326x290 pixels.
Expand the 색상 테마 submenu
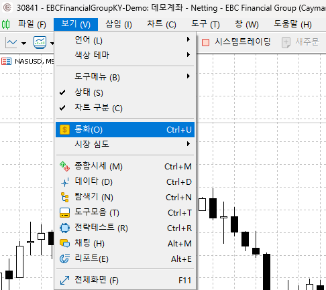[125, 55]
